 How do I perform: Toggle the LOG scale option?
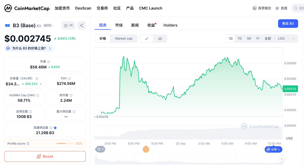pos(281,39)
